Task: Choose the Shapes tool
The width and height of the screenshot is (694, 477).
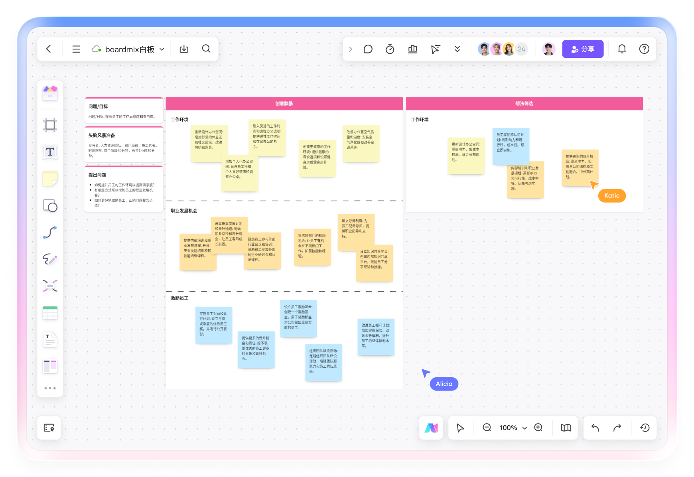Action: [50, 206]
